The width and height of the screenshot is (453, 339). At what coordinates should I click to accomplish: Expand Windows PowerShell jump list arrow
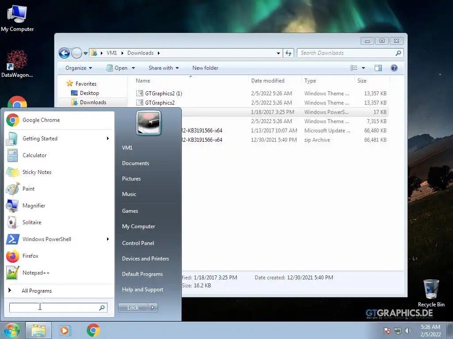[x=108, y=239]
